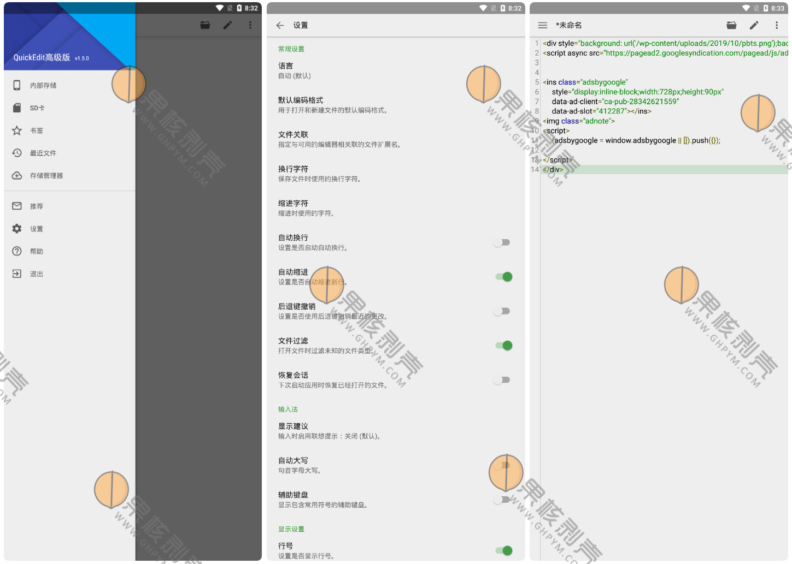Screen dimensions: 792x564
Task: Open the 存储管理器 cloud storage manager
Action: tap(69, 175)
